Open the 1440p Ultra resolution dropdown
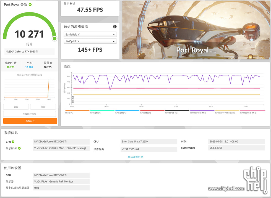The height and width of the screenshot is (198, 271). [x=90, y=41]
